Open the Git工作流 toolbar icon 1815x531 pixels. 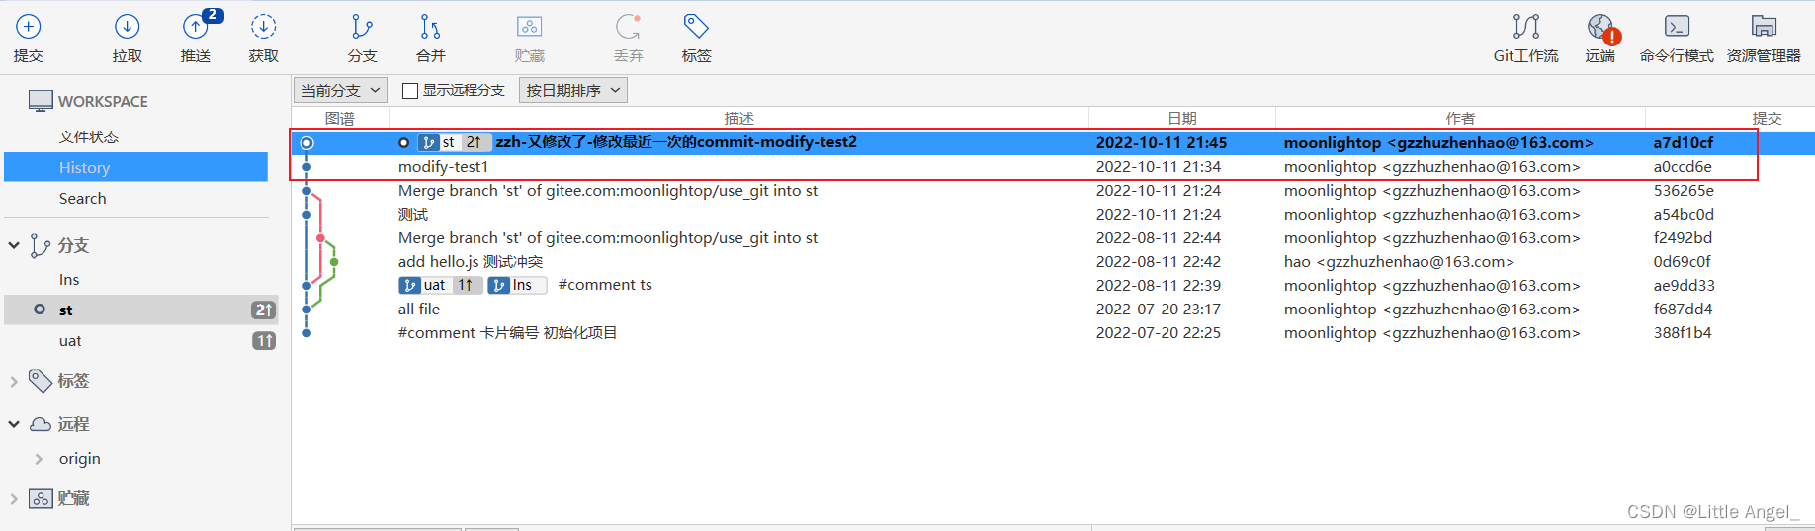click(1525, 27)
